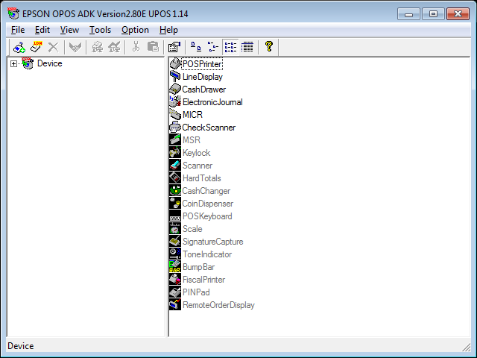Open the Tools menu
The image size is (477, 358).
point(100,30)
